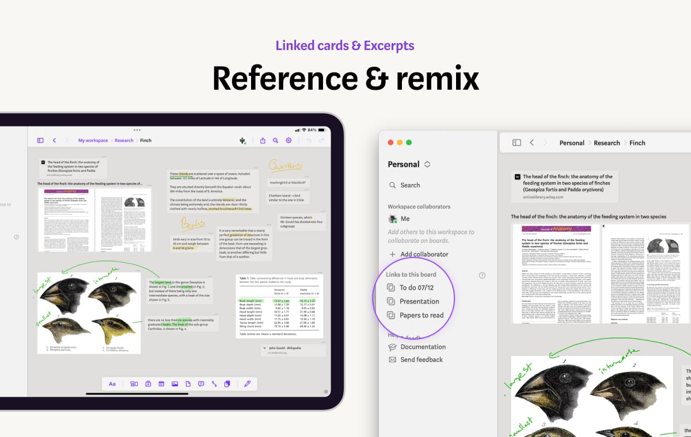Open the onlinelibrary.wiley.com link card in the Mac window
This screenshot has height=437, width=691.
pos(564,186)
